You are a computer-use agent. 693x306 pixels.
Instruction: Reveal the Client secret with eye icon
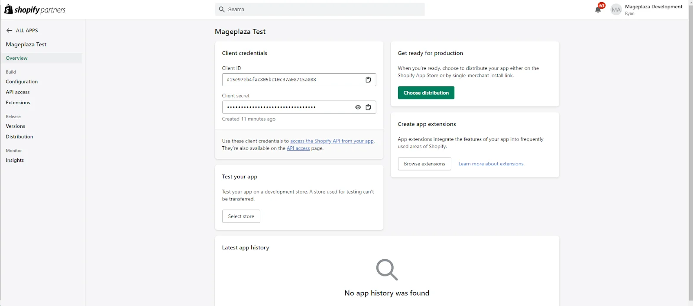click(358, 107)
